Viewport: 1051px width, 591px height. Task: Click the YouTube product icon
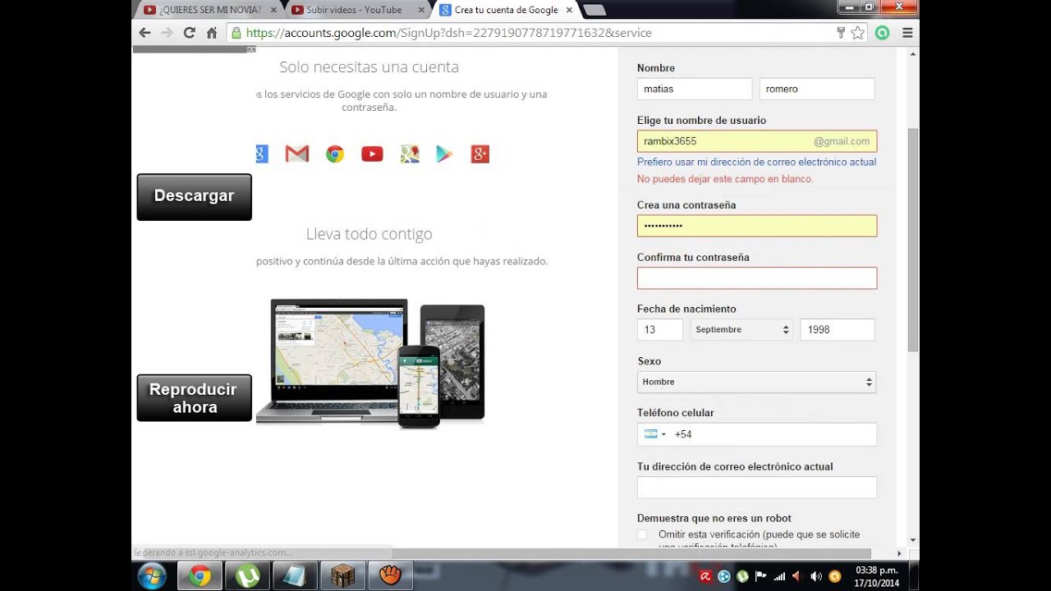click(372, 153)
